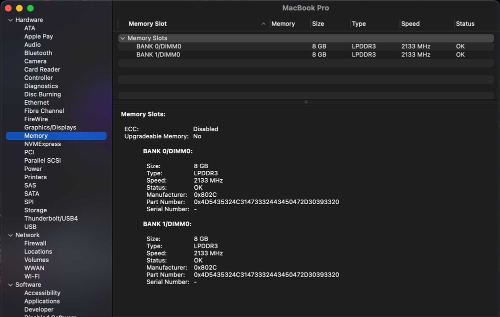Click BANK 1 Part Number hex value

point(266,275)
